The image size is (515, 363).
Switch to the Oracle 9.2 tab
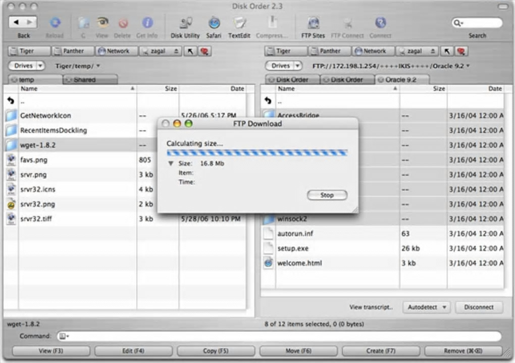[x=402, y=79]
